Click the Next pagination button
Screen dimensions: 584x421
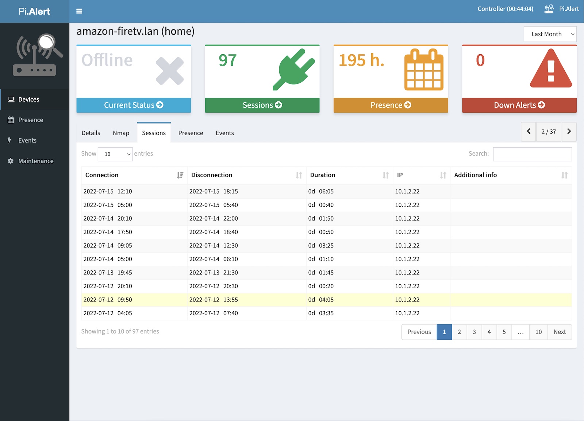click(x=559, y=332)
